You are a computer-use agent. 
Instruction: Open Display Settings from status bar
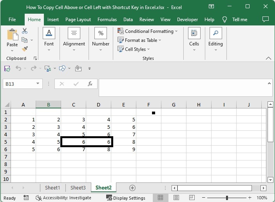pos(125,198)
